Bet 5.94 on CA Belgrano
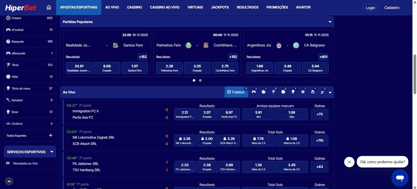This screenshot has width=417, height=189. [x=315, y=68]
